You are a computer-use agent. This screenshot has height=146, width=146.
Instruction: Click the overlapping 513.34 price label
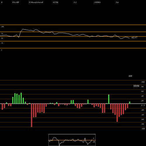pos(136,86)
